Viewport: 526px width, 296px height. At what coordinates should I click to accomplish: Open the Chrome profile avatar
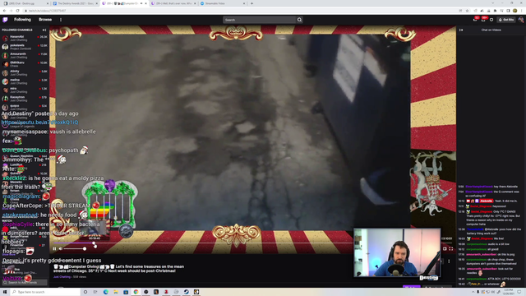(515, 11)
